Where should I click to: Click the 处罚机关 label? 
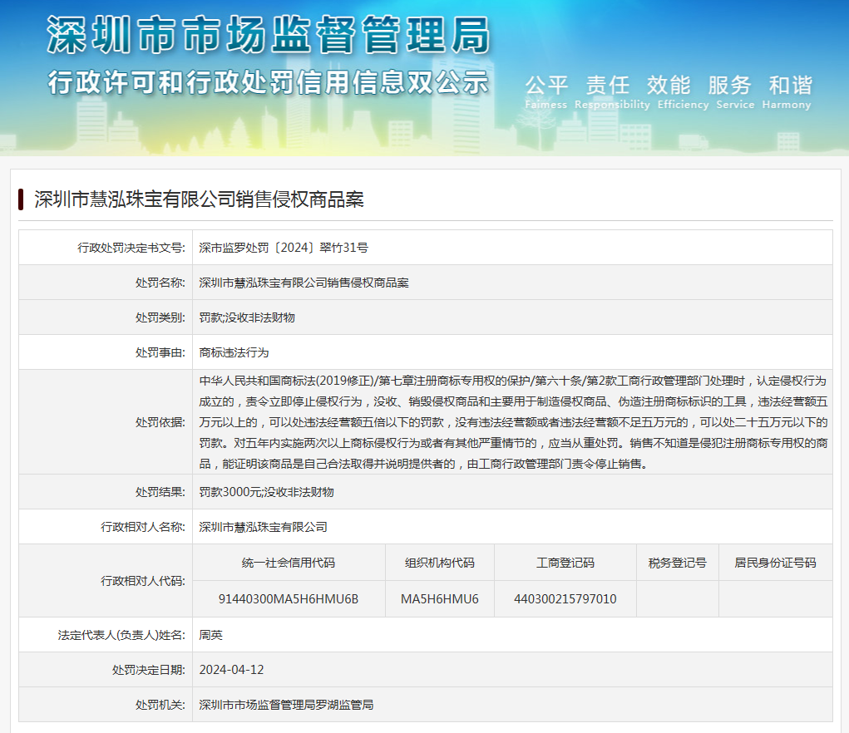coord(160,705)
